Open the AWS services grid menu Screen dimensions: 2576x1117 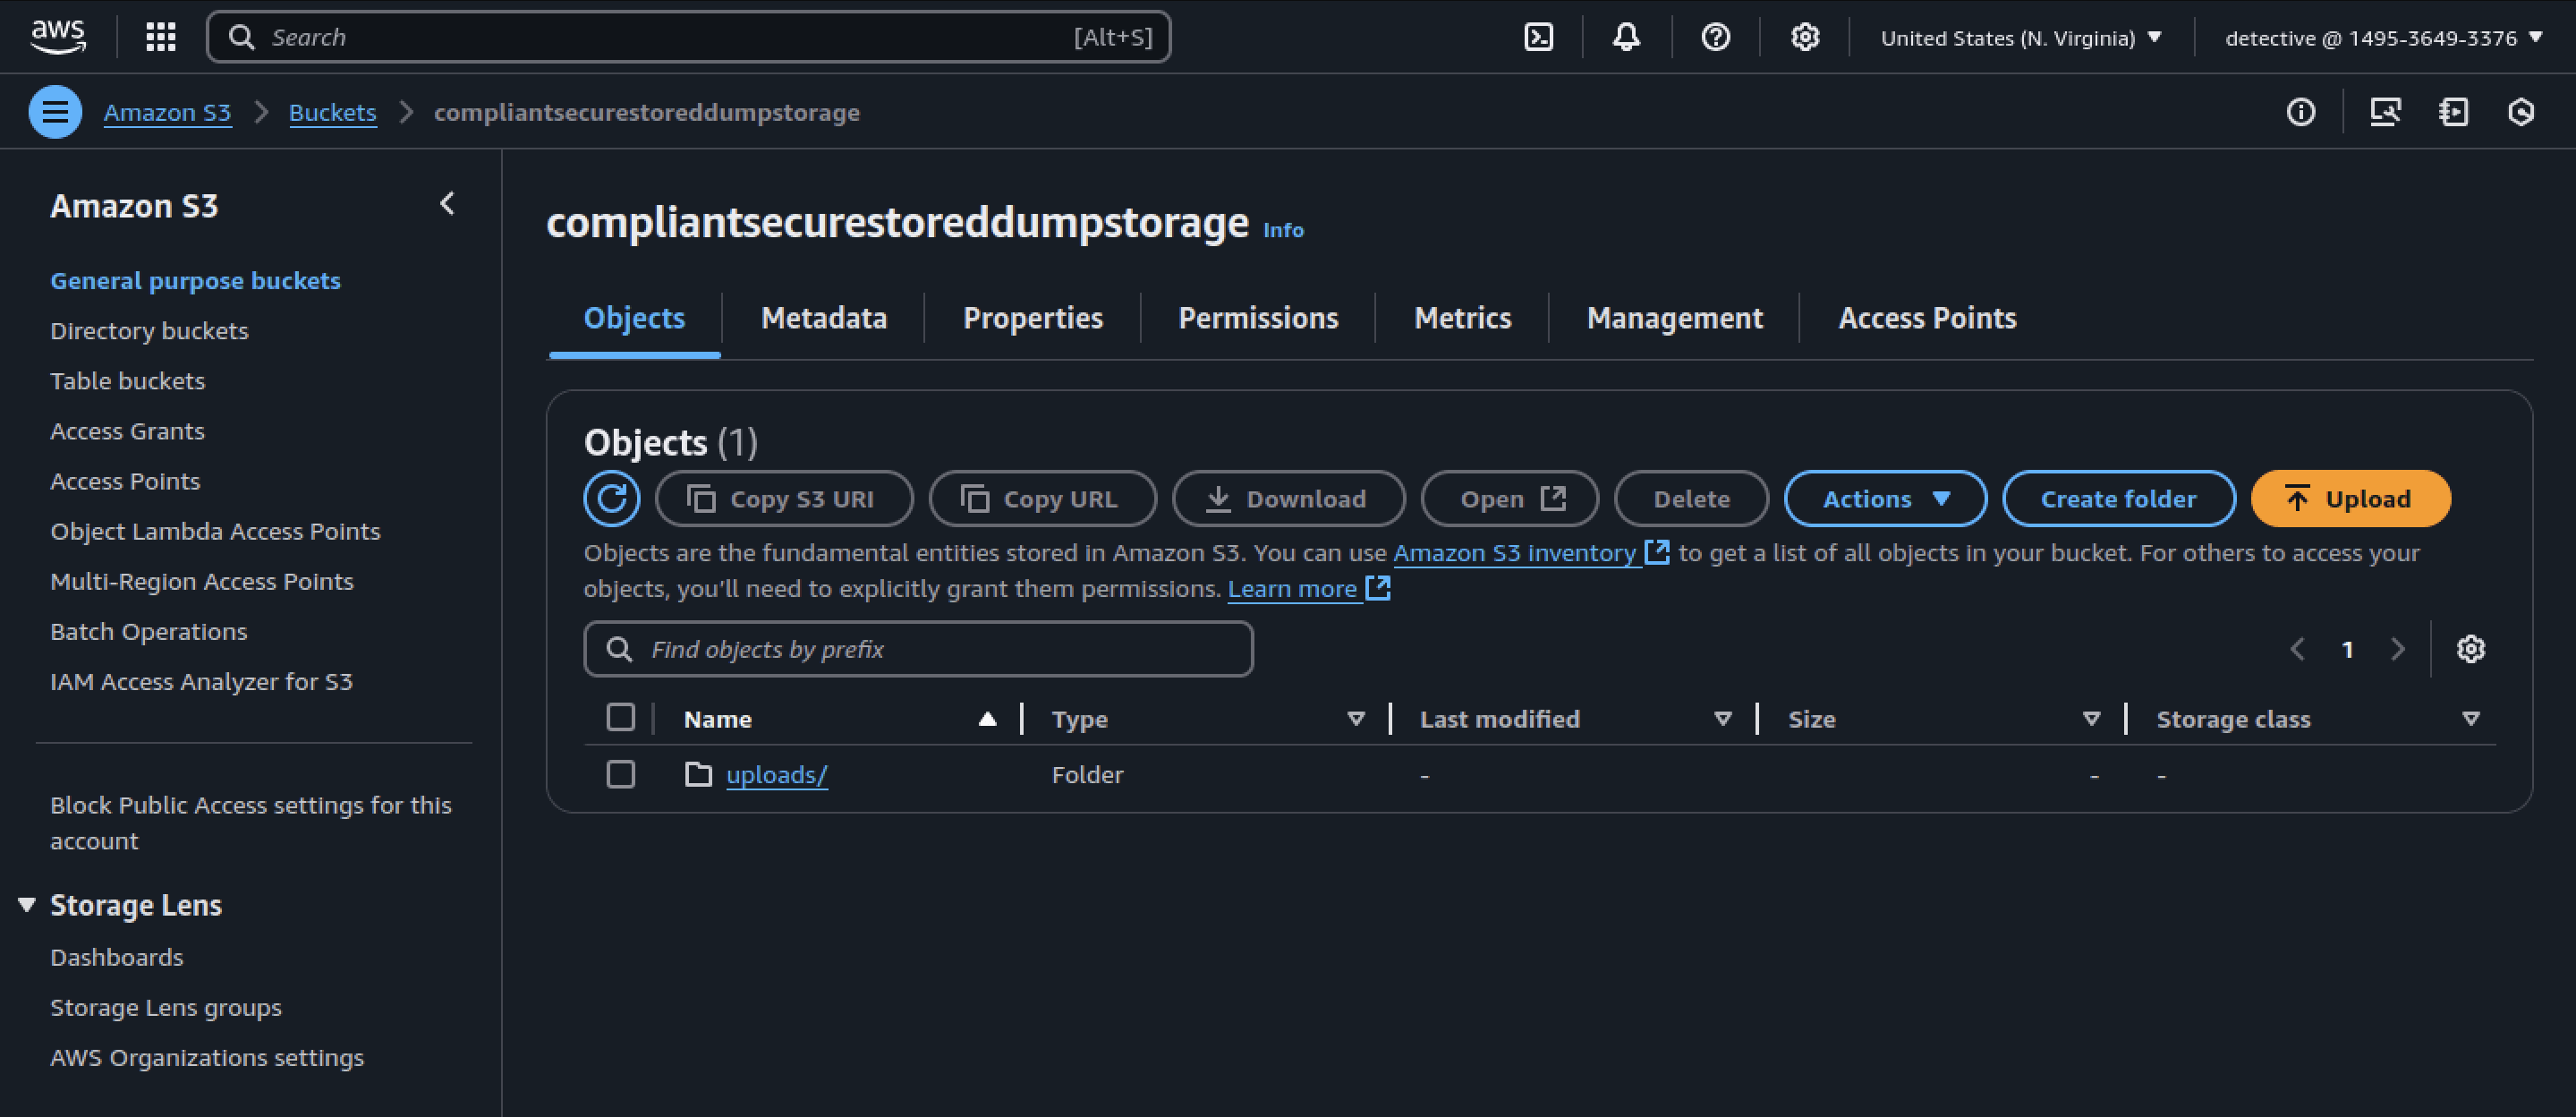[x=160, y=37]
